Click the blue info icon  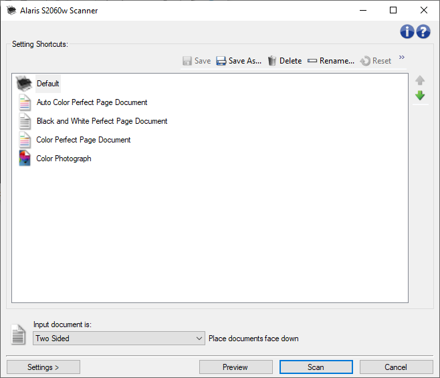pyautogui.click(x=407, y=31)
